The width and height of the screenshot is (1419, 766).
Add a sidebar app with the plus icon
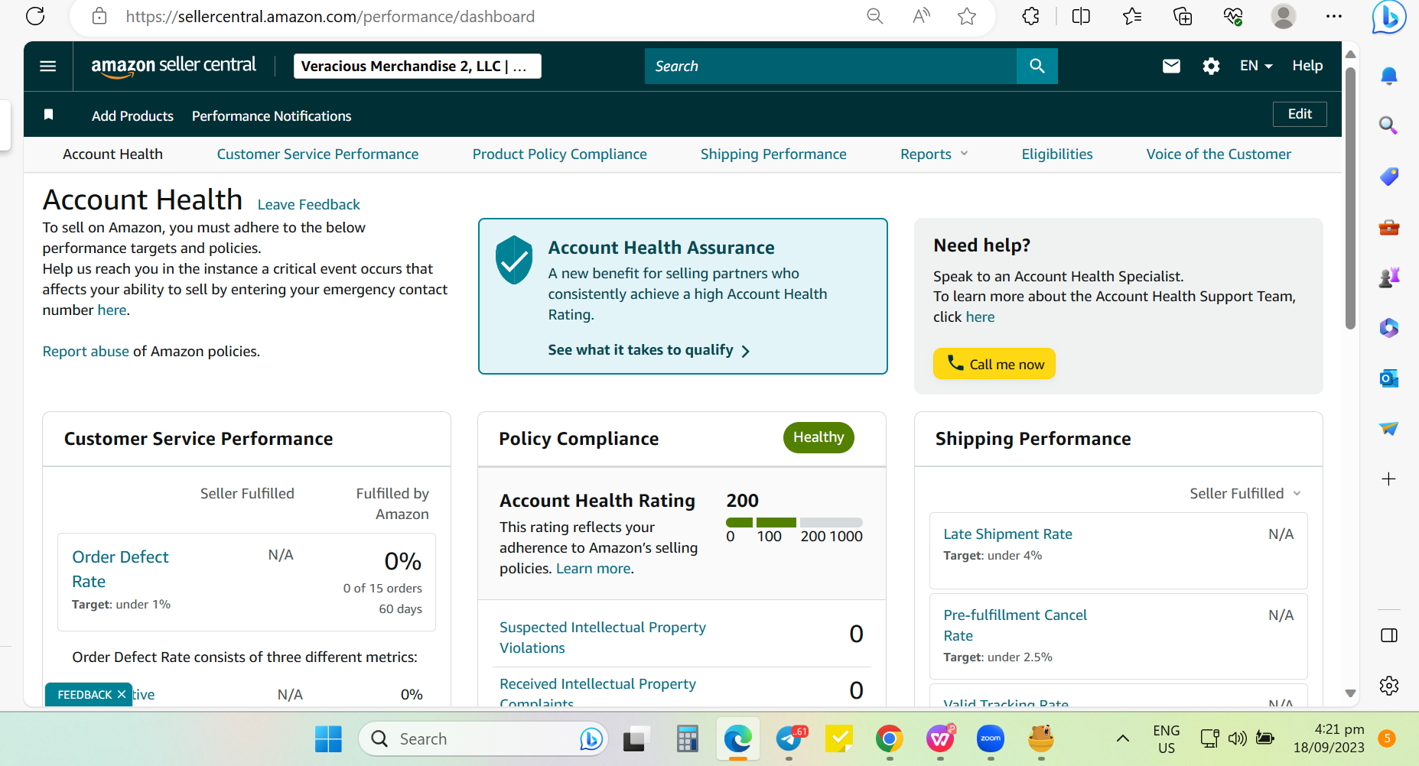[x=1389, y=479]
